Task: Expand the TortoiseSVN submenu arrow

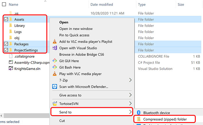Action: 130,103
